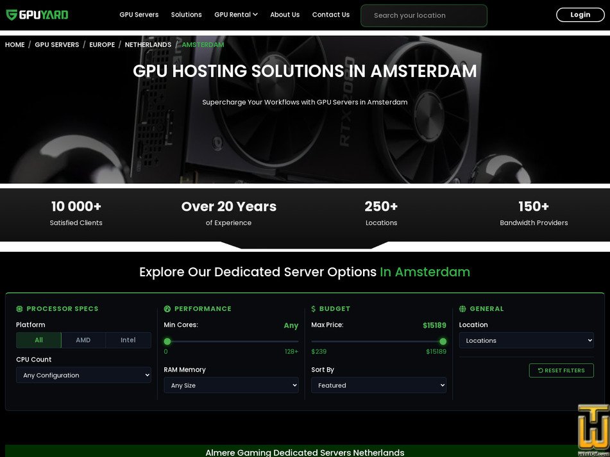Click the 10 000+ Satisfied Clients stat

click(x=76, y=213)
